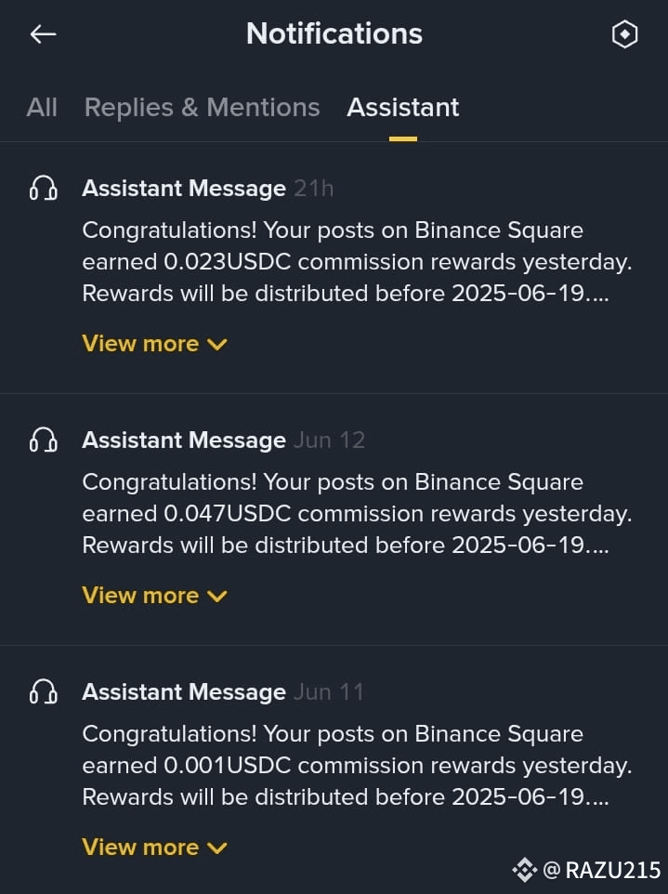Image resolution: width=668 pixels, height=894 pixels.
Task: Open the Replies & Mentions tab
Action: 202,107
